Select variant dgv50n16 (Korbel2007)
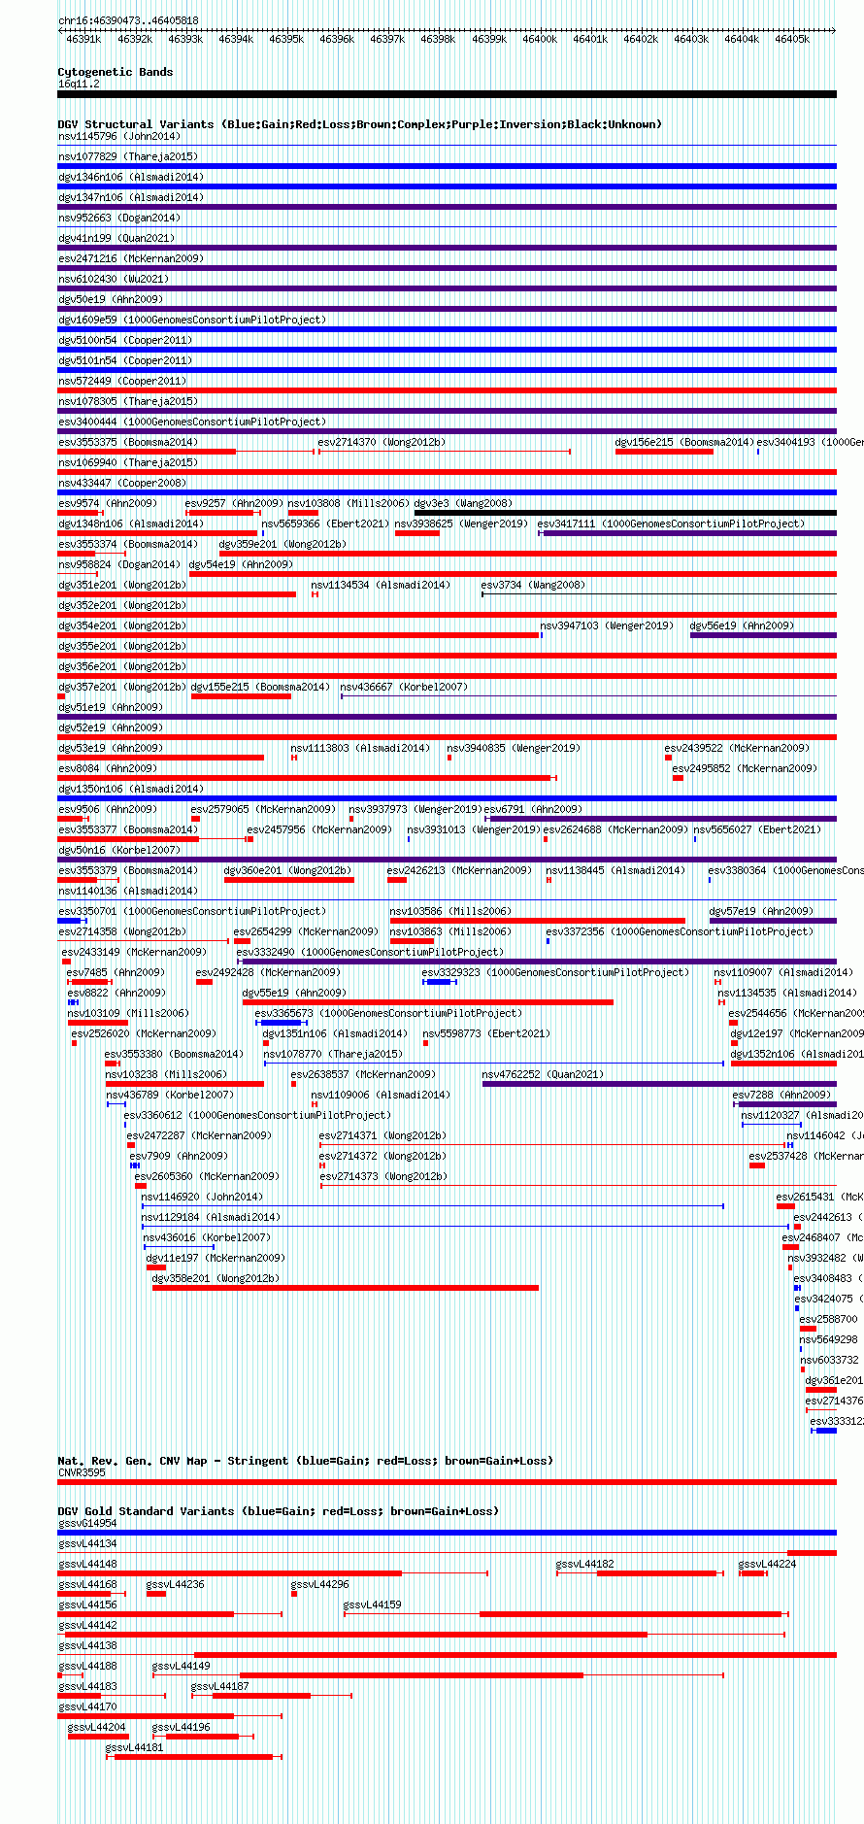The height and width of the screenshot is (1824, 864). point(119,850)
